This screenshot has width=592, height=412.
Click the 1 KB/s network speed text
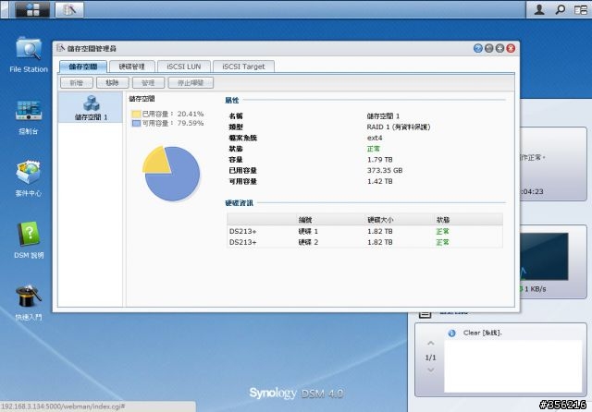click(535, 289)
